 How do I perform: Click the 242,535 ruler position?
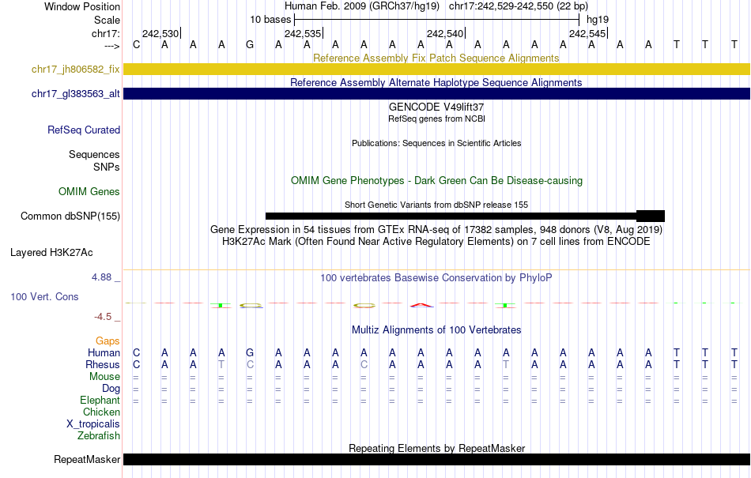pos(303,33)
